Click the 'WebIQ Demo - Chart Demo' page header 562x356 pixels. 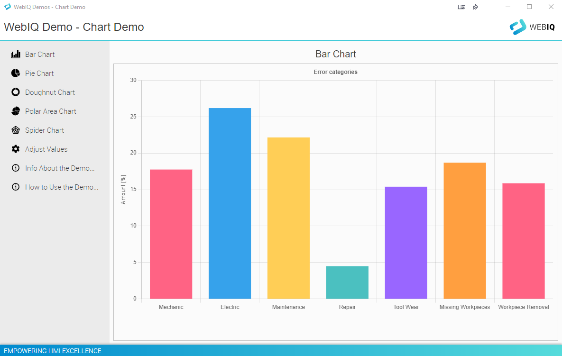pos(74,27)
